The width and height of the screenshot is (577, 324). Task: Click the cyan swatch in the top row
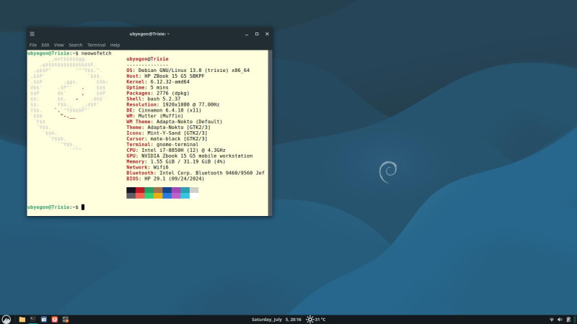185,190
